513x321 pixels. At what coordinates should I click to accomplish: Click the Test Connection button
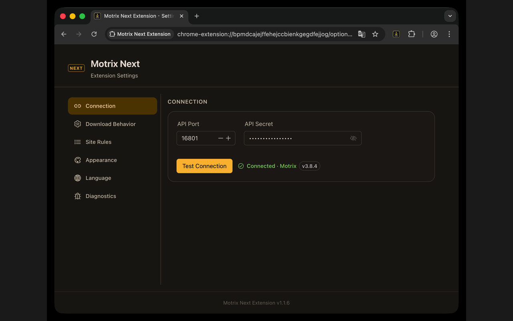click(x=204, y=166)
